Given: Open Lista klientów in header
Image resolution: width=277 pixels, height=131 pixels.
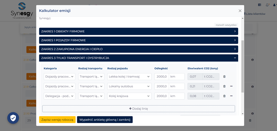Looking at the screenshot, I should pos(255,14).
